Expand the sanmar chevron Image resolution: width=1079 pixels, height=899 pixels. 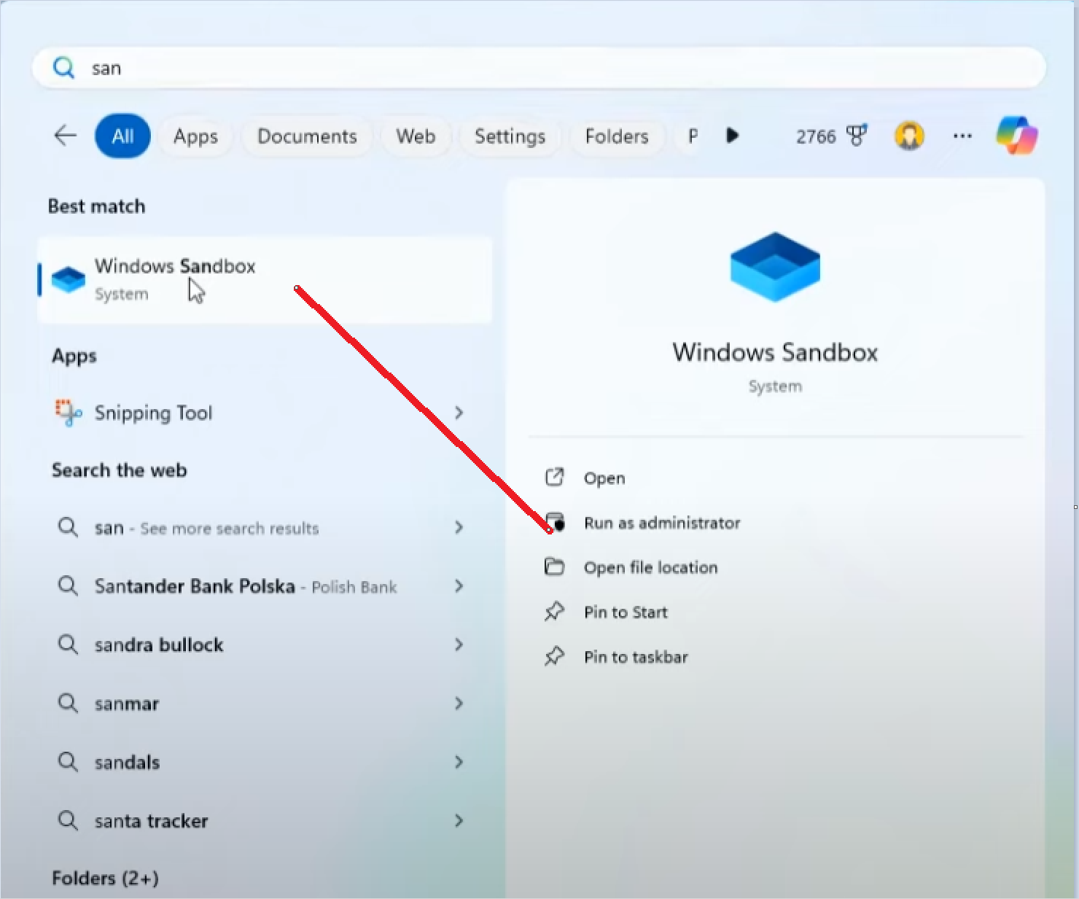[x=459, y=703]
